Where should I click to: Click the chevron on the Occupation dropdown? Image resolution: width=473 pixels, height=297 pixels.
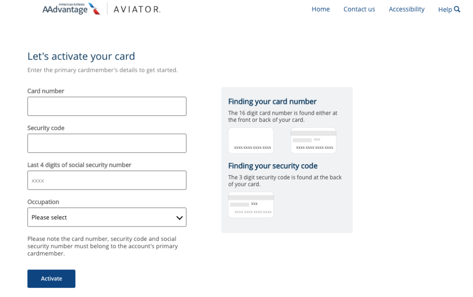click(x=179, y=217)
